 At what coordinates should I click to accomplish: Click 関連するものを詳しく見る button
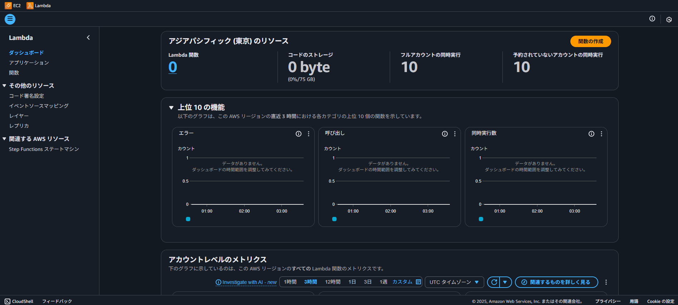click(556, 282)
